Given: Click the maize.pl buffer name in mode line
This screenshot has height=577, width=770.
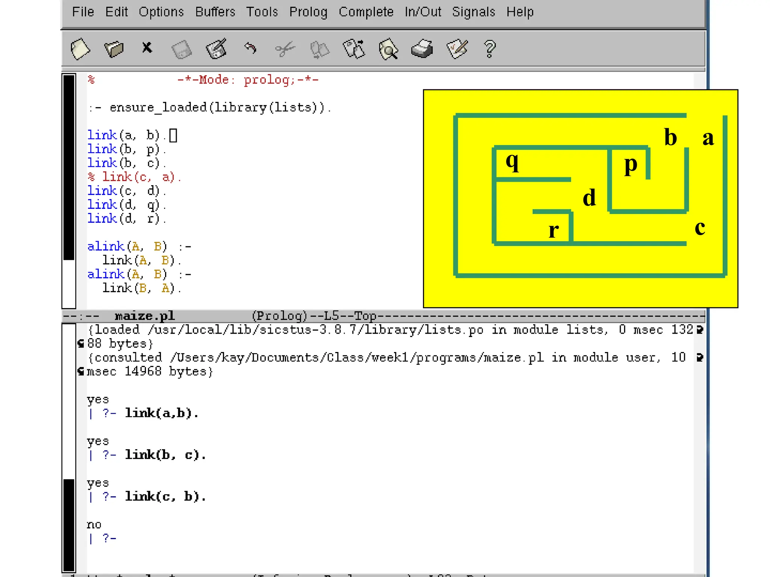Looking at the screenshot, I should point(145,316).
